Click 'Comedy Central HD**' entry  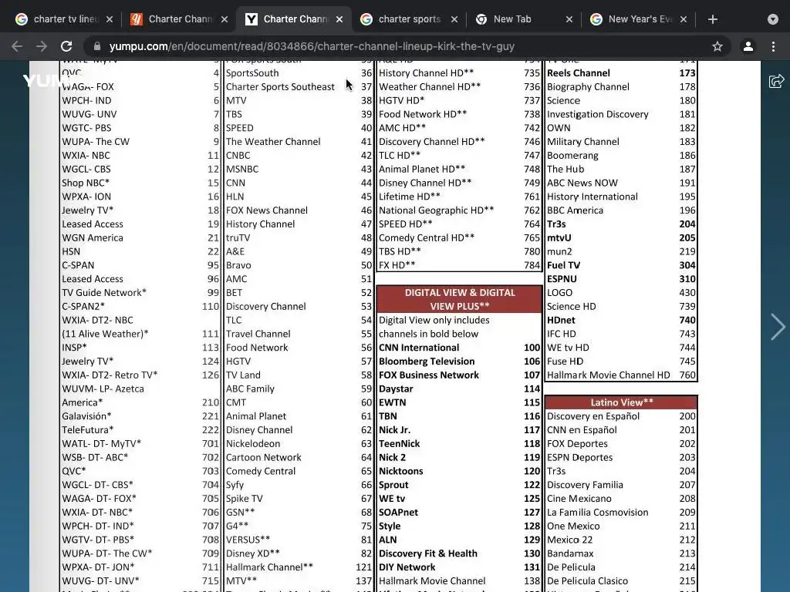point(426,237)
